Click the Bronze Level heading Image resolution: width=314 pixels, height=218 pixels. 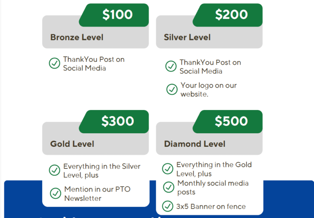click(x=77, y=37)
